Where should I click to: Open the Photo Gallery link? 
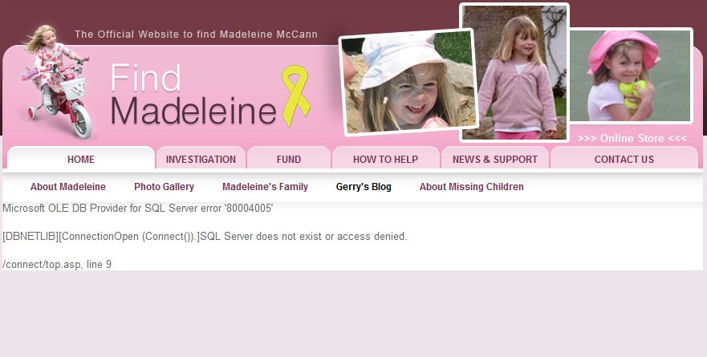[165, 187]
